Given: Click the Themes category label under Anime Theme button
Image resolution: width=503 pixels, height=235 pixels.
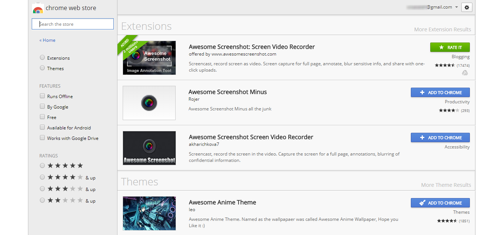Looking at the screenshot, I should [461, 212].
